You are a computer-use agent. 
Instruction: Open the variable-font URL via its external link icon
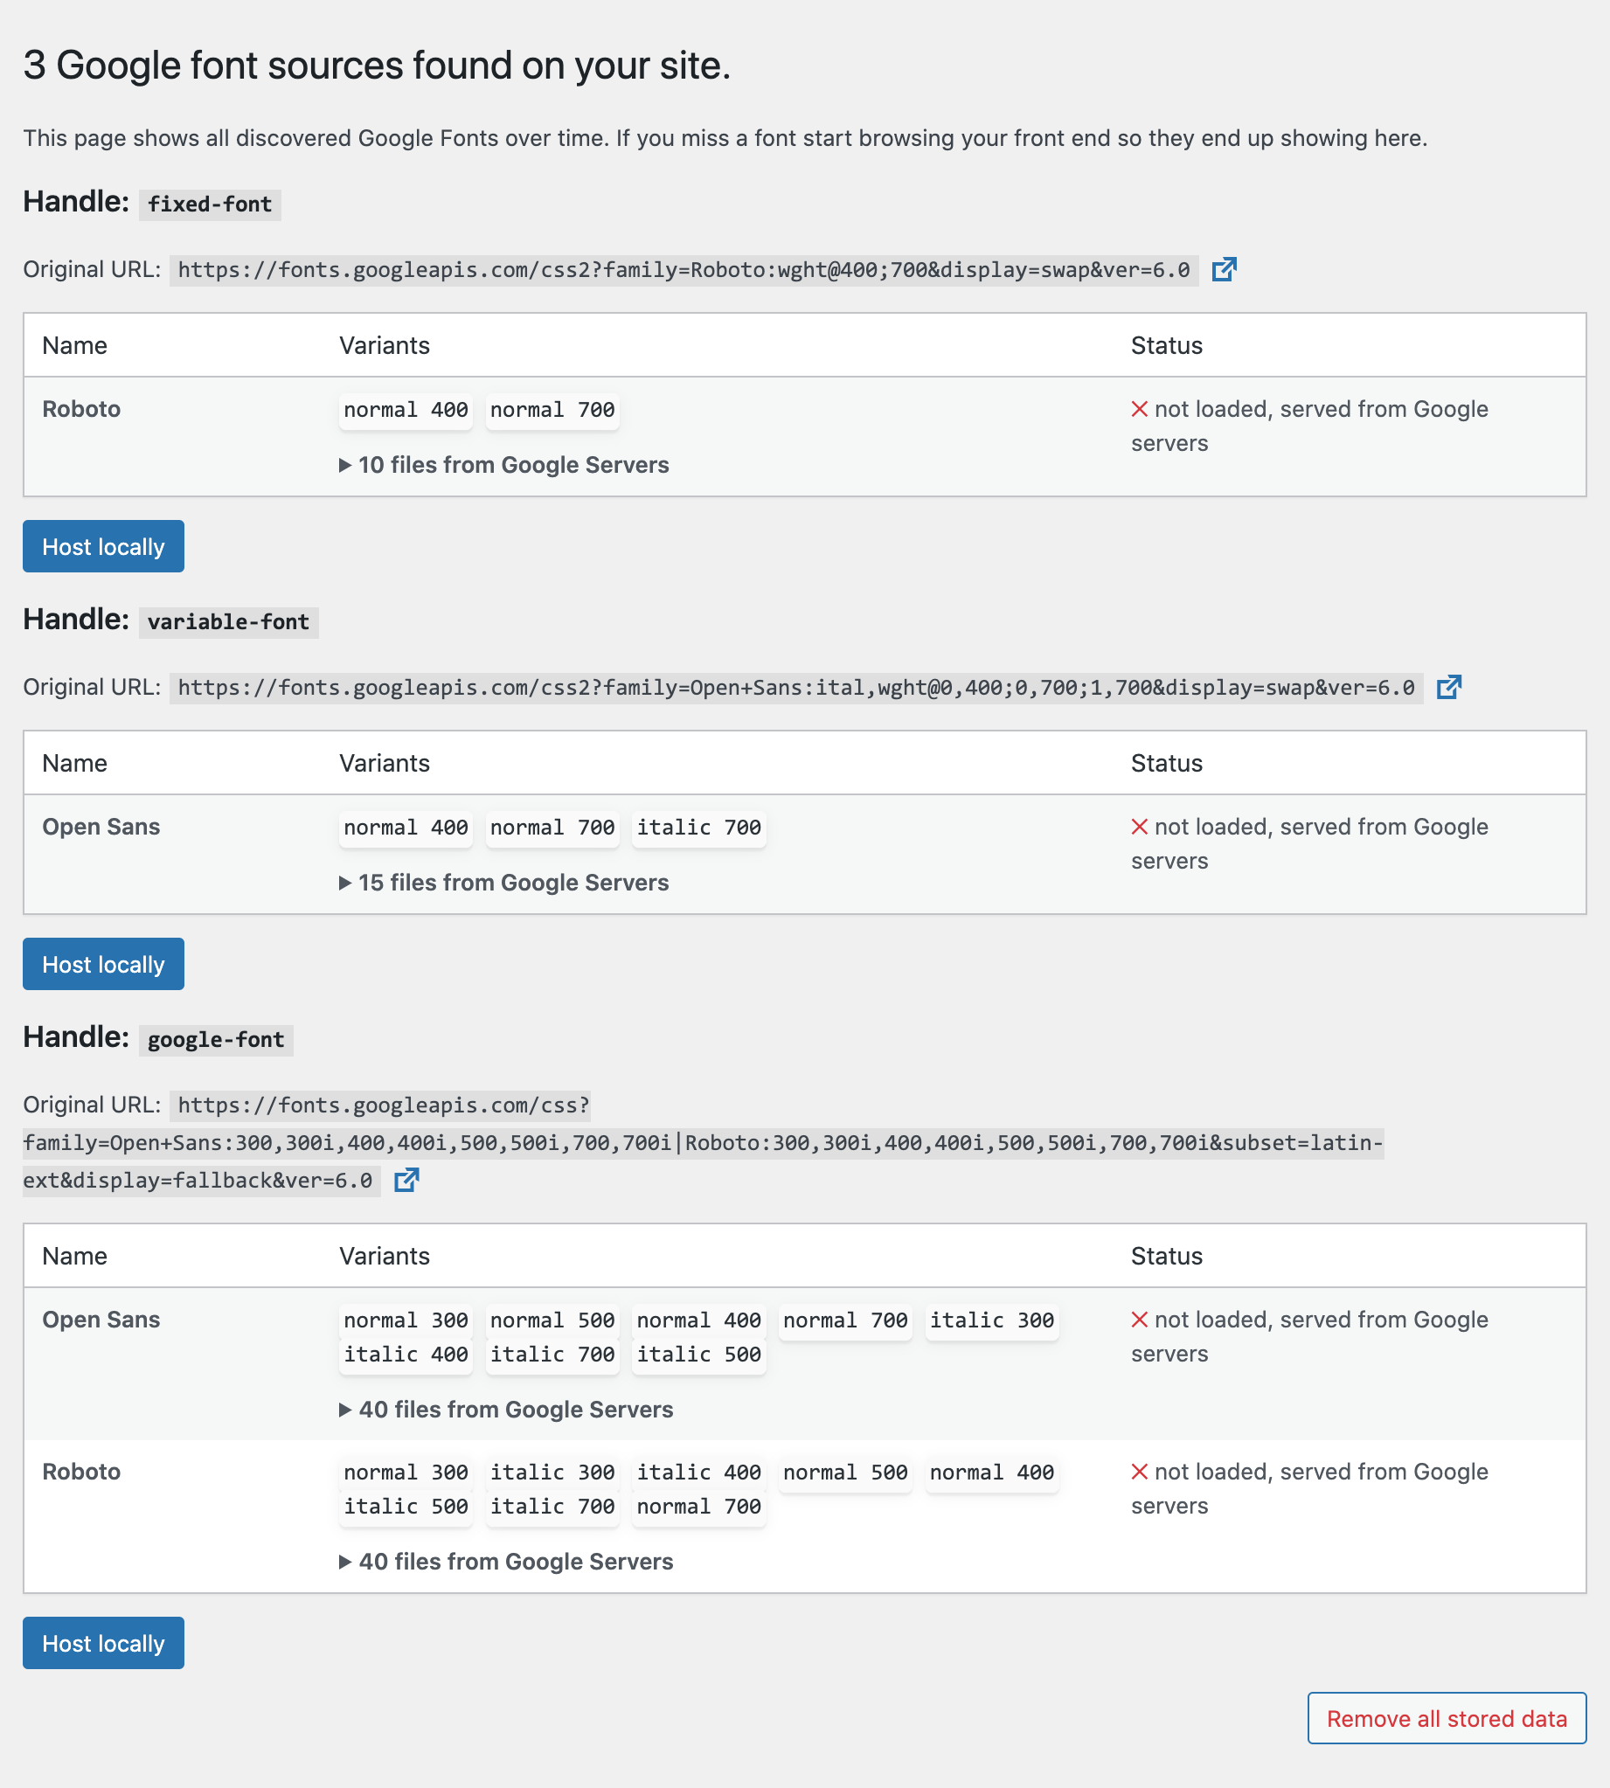point(1450,688)
